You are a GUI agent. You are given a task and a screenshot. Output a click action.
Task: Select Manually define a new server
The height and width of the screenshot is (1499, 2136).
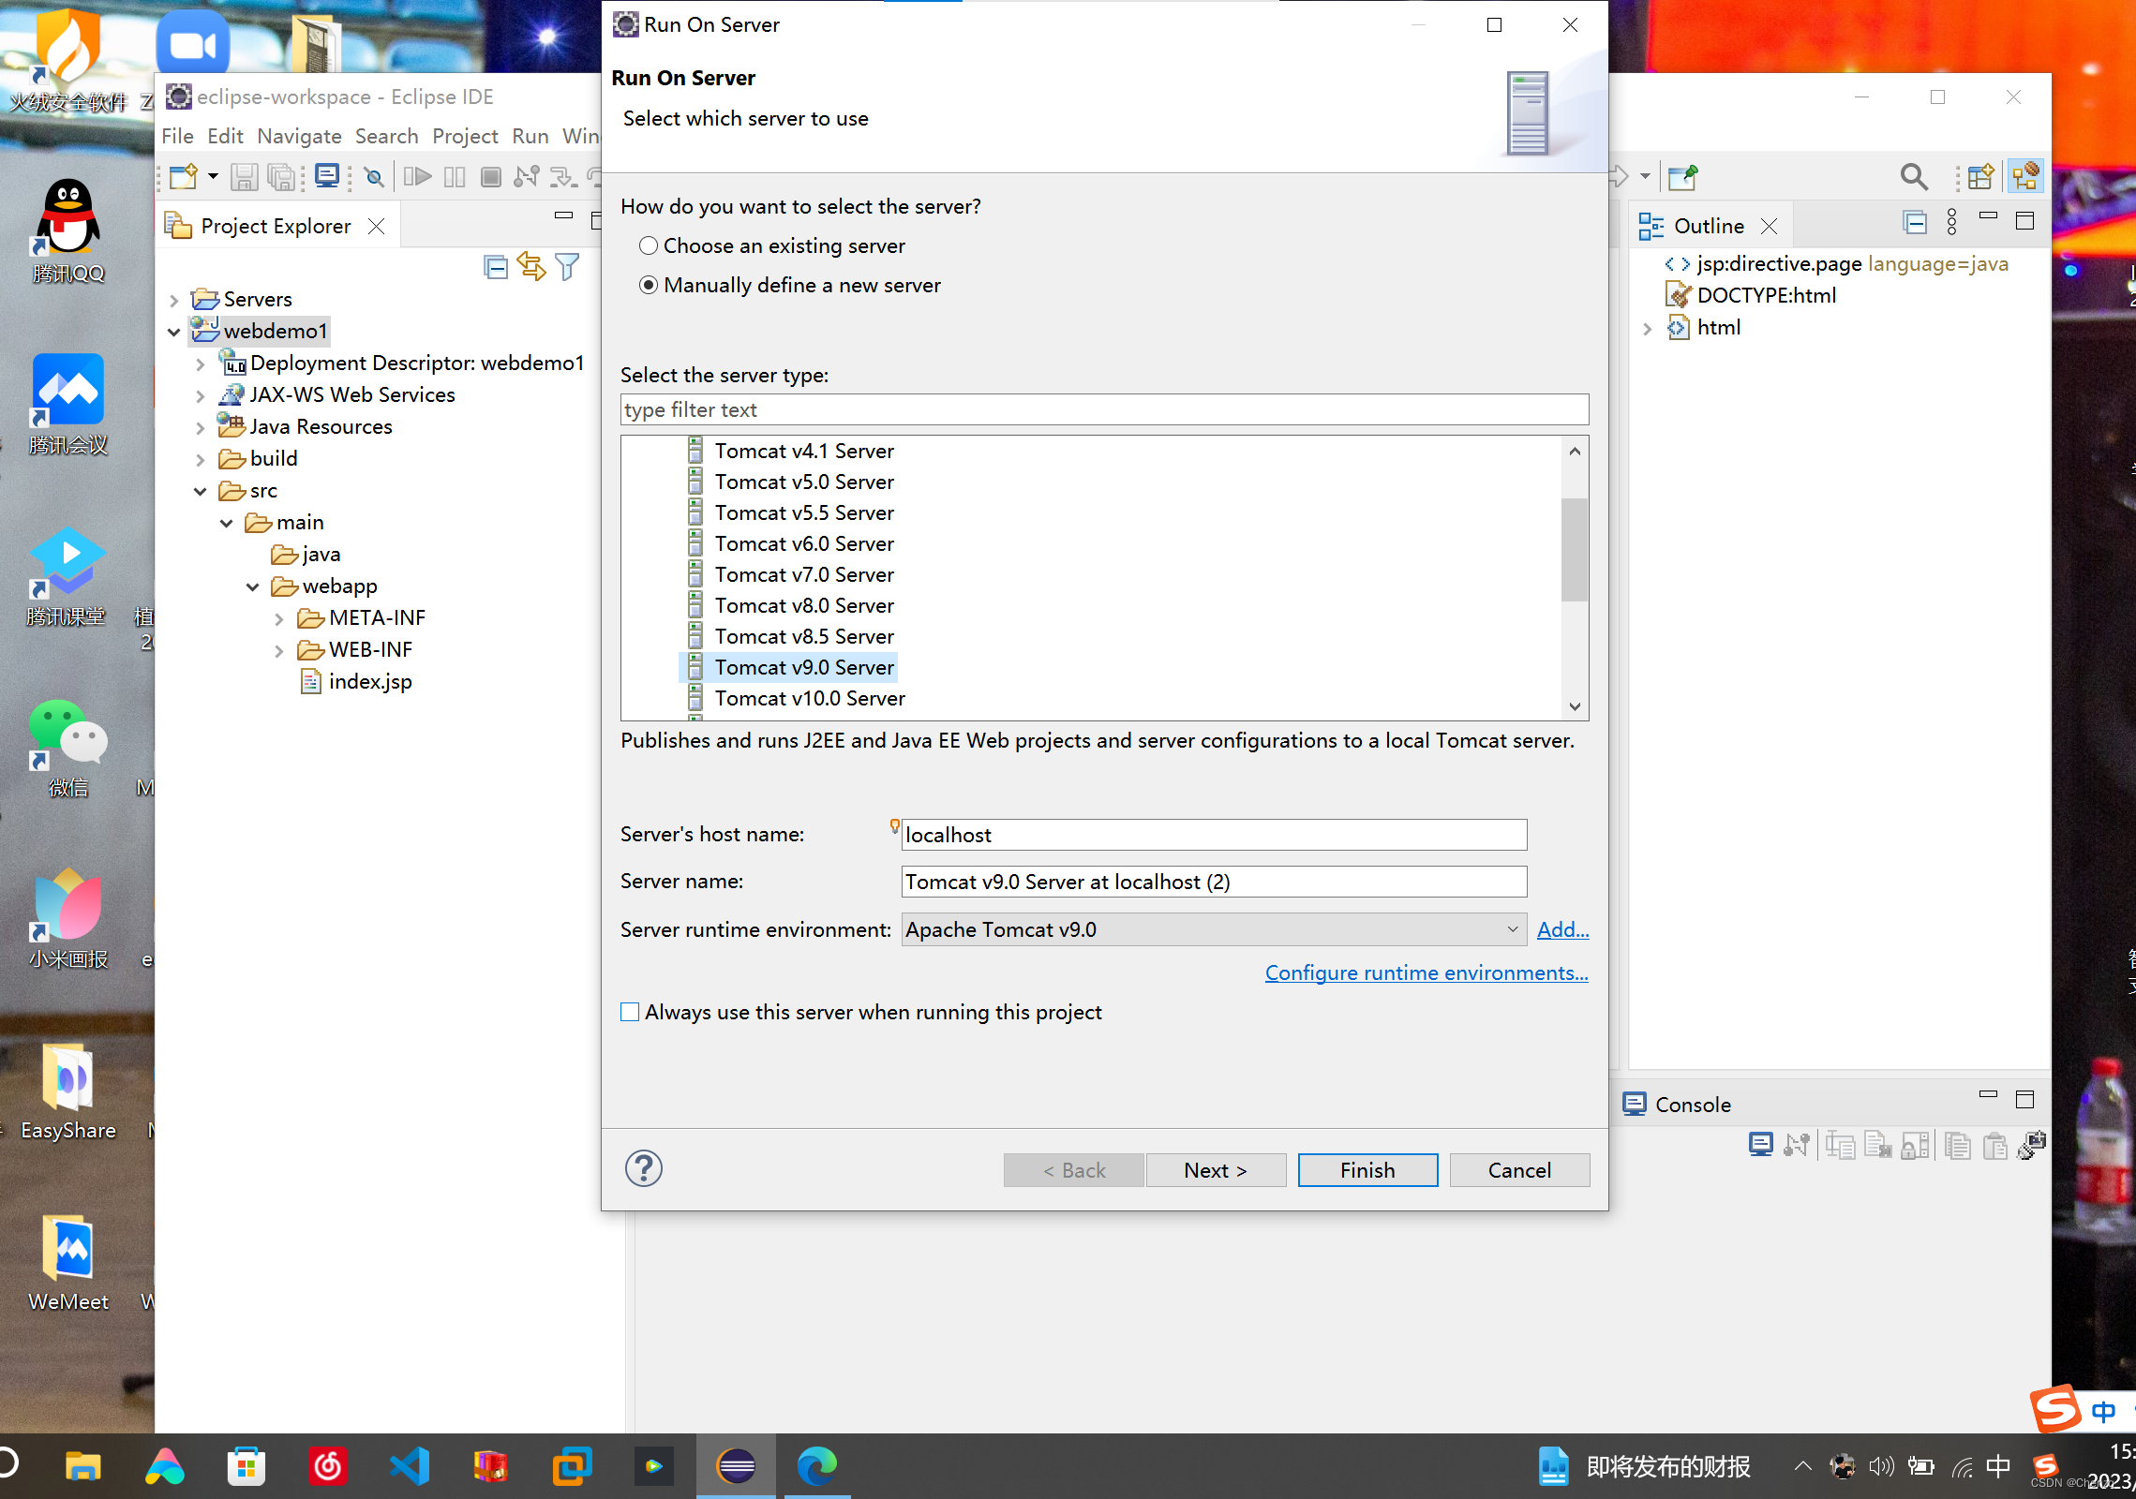[x=649, y=285]
